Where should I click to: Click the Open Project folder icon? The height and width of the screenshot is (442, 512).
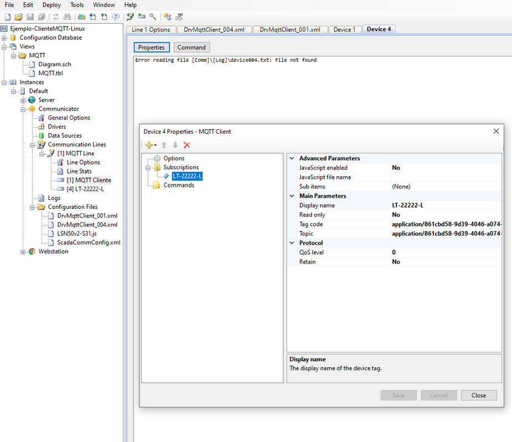[x=19, y=17]
